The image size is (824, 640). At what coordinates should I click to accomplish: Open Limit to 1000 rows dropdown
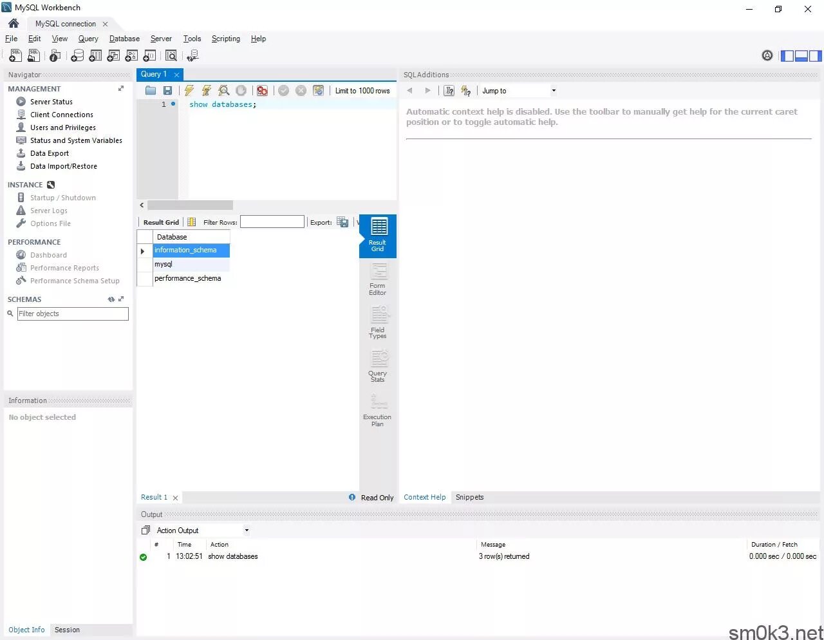click(x=362, y=91)
